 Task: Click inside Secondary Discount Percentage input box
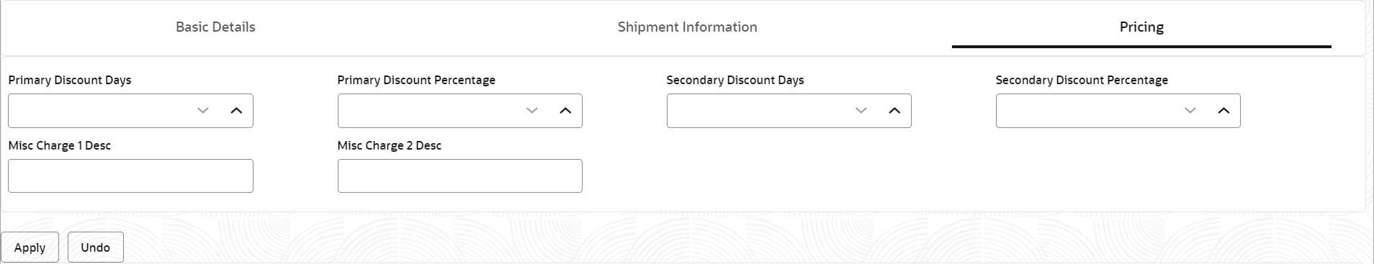(x=1087, y=111)
